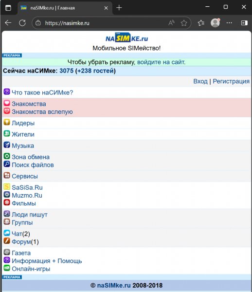
Task: Open the Форум link
Action: [x=21, y=242]
